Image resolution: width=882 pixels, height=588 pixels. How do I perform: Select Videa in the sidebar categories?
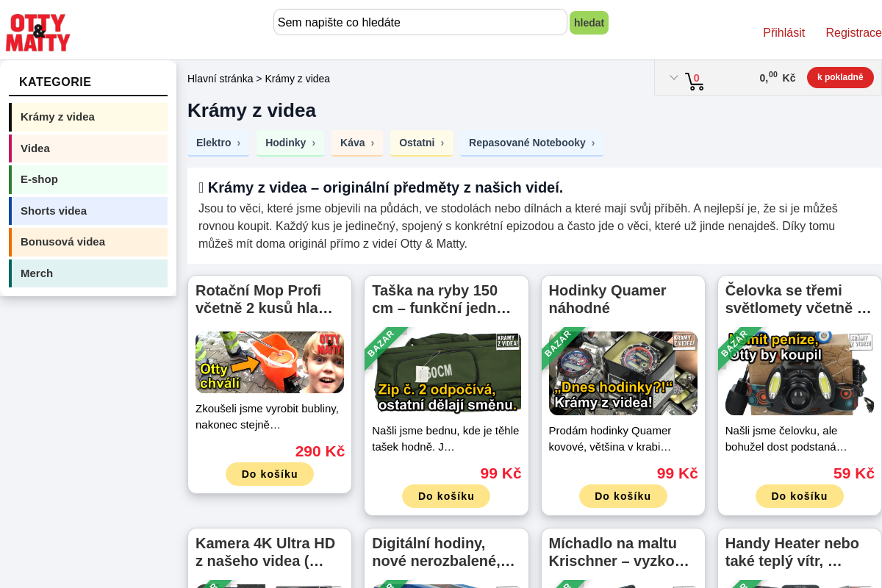click(x=88, y=148)
